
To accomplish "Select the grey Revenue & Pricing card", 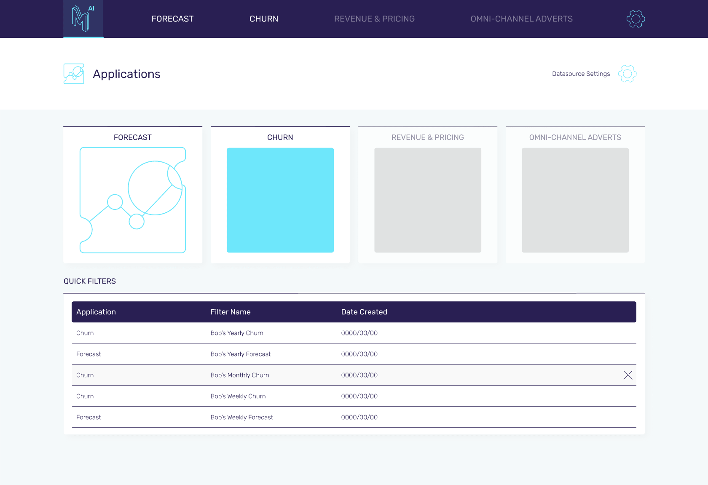I will coord(428,200).
